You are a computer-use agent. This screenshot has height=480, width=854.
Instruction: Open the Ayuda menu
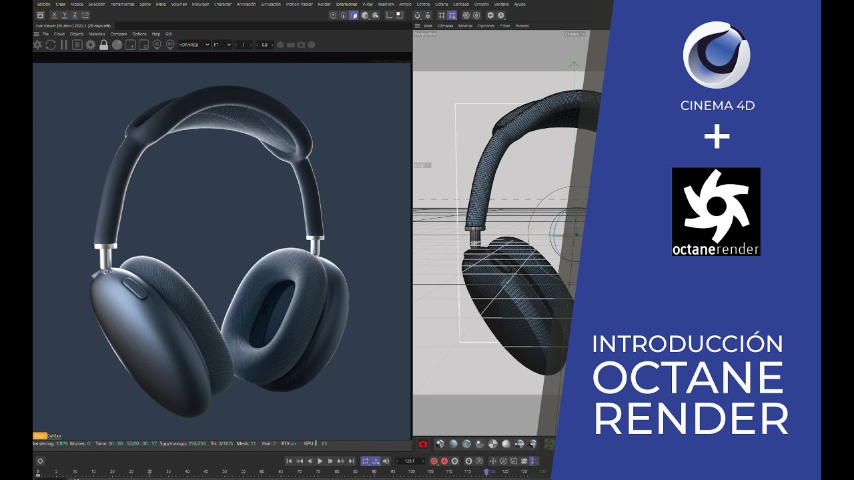pos(520,4)
